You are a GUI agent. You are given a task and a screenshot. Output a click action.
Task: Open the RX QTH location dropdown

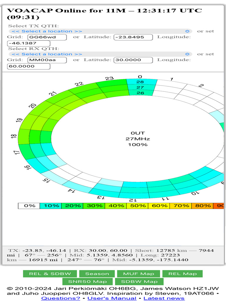pos(100,54)
